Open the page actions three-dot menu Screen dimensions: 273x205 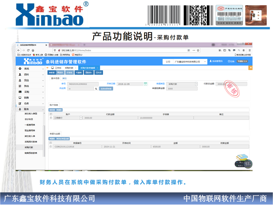pyautogui.click(x=194, y=50)
